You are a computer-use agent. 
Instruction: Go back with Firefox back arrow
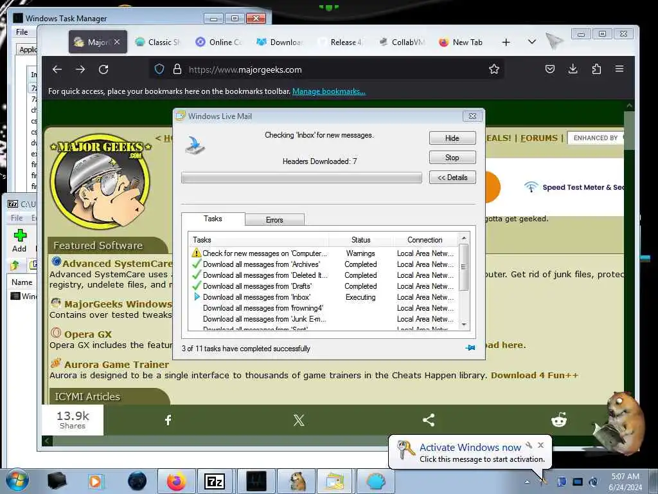point(57,69)
